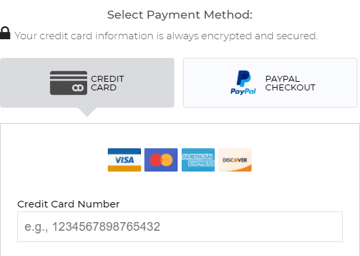Switch to PAYPAL CHECKOUT payment tab
Image resolution: width=360 pixels, height=256 pixels.
pyautogui.click(x=270, y=83)
